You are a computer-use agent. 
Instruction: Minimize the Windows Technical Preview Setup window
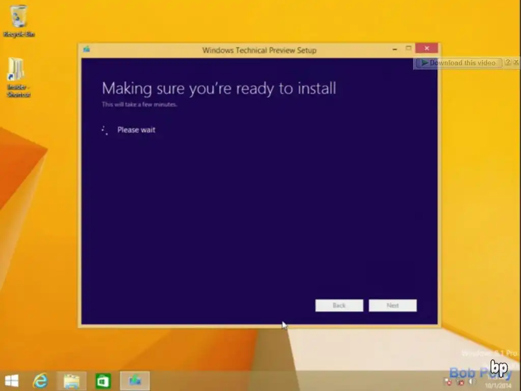pyautogui.click(x=395, y=49)
